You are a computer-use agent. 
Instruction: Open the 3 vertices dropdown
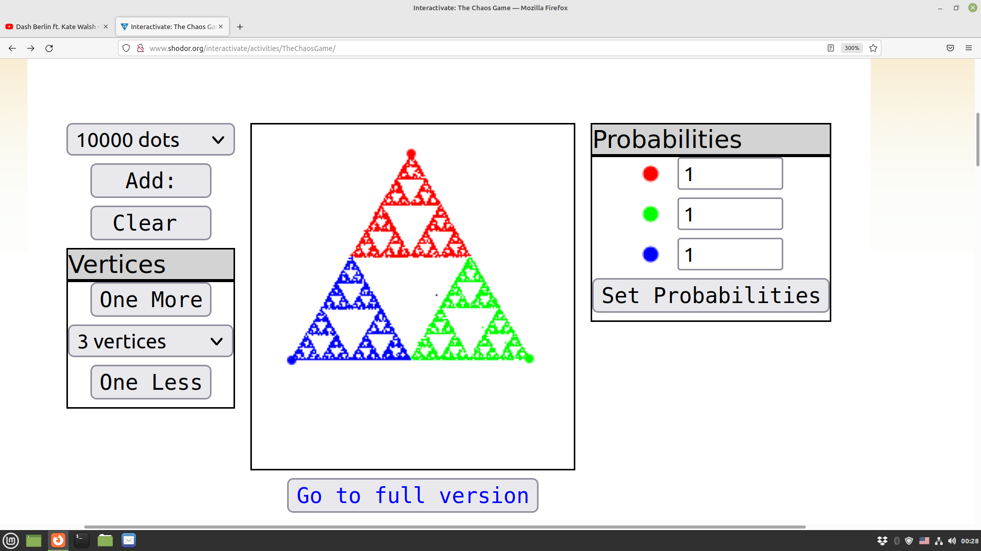point(151,341)
